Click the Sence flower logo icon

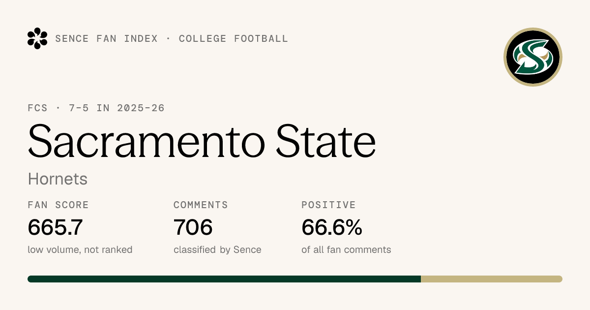pos(37,38)
